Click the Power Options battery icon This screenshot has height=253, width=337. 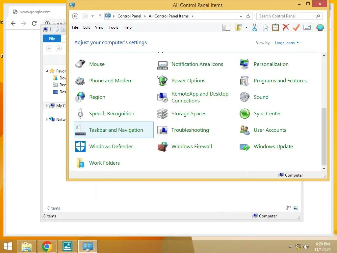point(163,81)
